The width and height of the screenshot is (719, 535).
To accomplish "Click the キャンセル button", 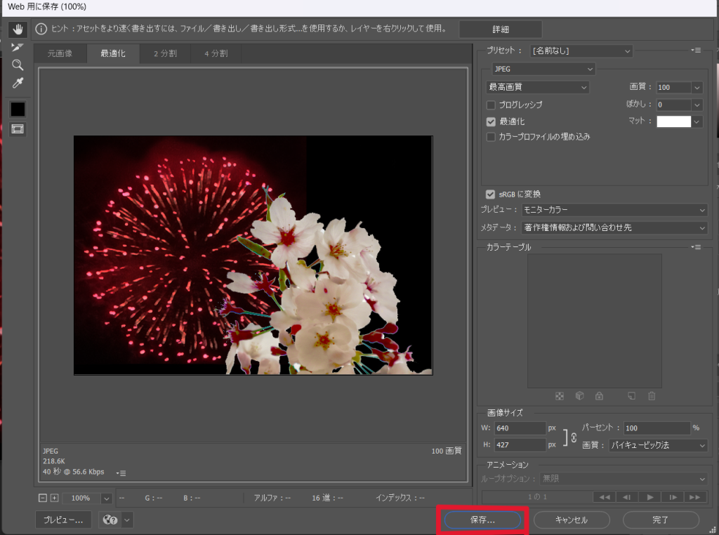I will coord(571,520).
